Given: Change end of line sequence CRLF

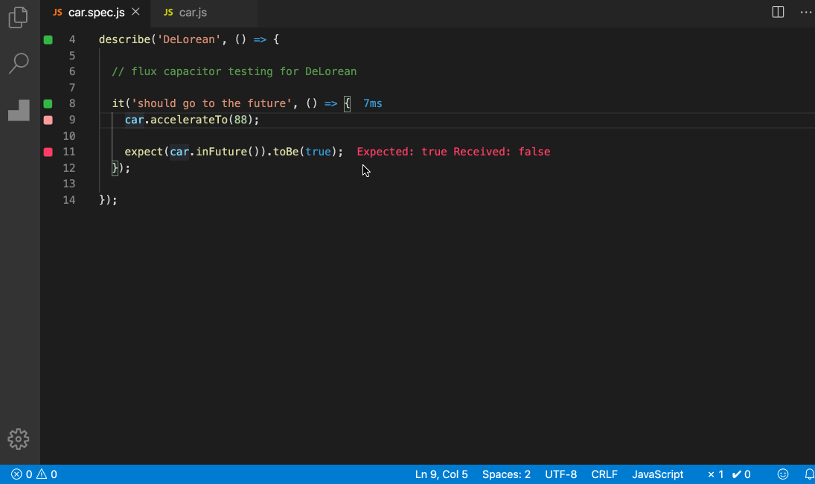Looking at the screenshot, I should [604, 474].
